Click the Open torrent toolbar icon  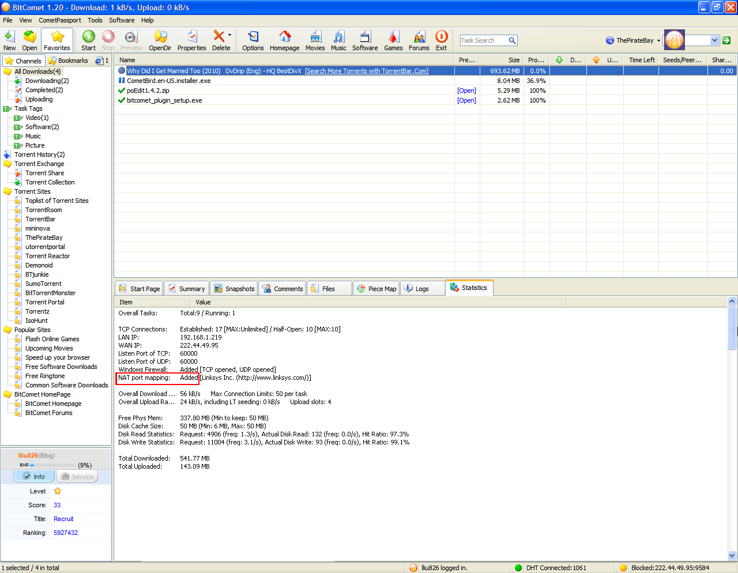[29, 40]
